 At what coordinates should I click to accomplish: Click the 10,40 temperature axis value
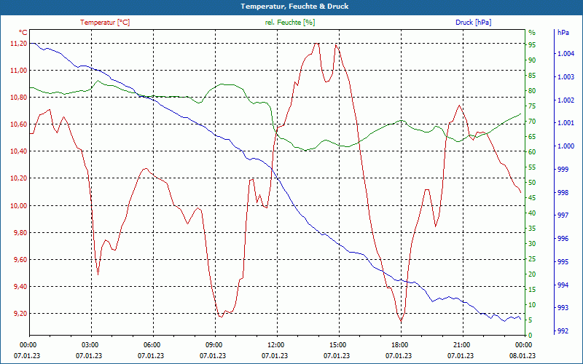(20, 151)
